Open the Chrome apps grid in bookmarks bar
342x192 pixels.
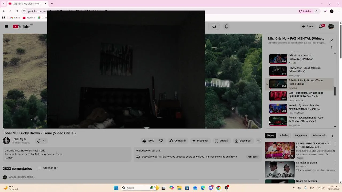pos(3,18)
